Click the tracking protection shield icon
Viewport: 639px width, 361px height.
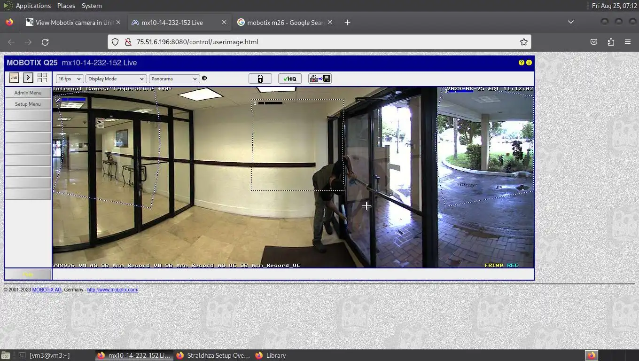click(115, 42)
